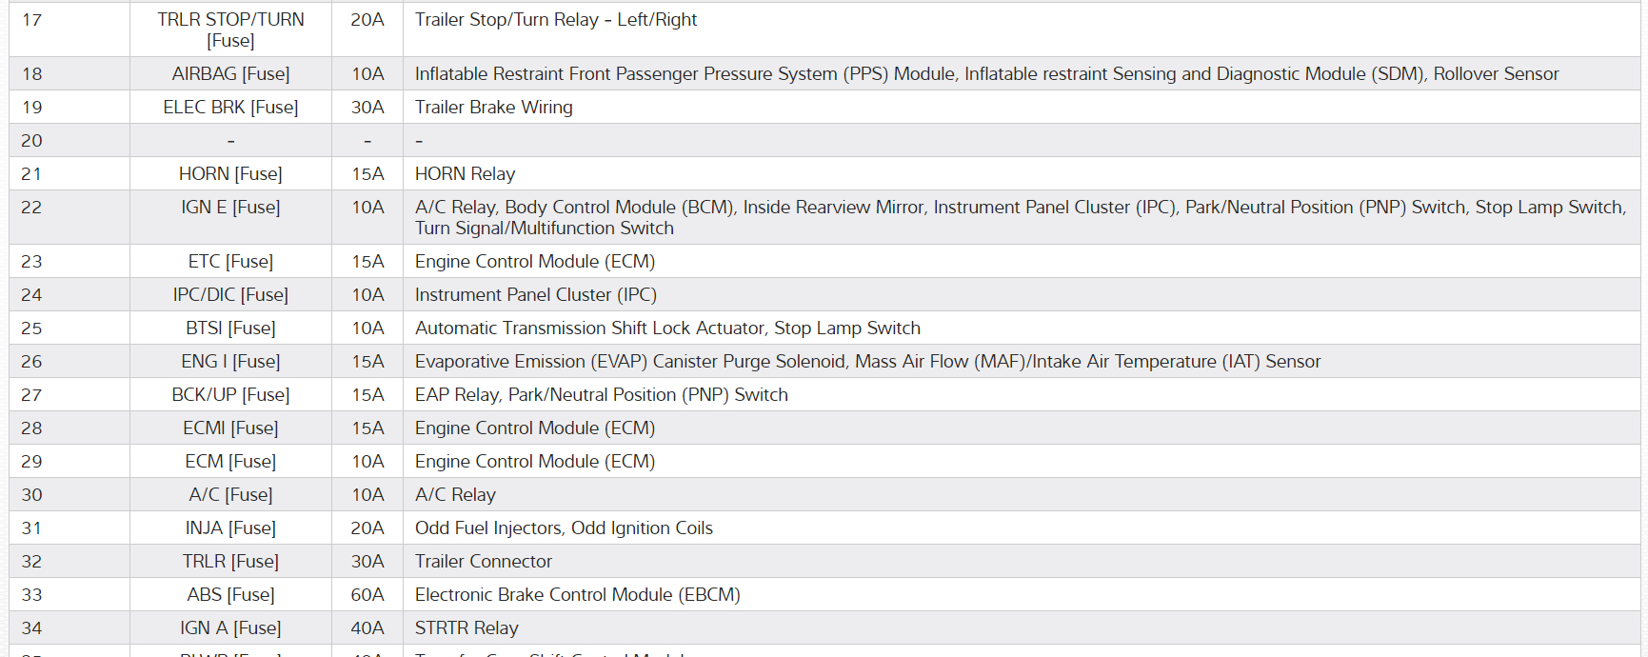Viewport: 1648px width, 657px height.
Task: Click the Trailer Brake Wiring description
Action: [x=493, y=108]
